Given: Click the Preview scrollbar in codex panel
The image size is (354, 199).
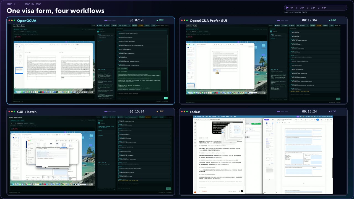Looking at the screenshot, I should (332, 168).
